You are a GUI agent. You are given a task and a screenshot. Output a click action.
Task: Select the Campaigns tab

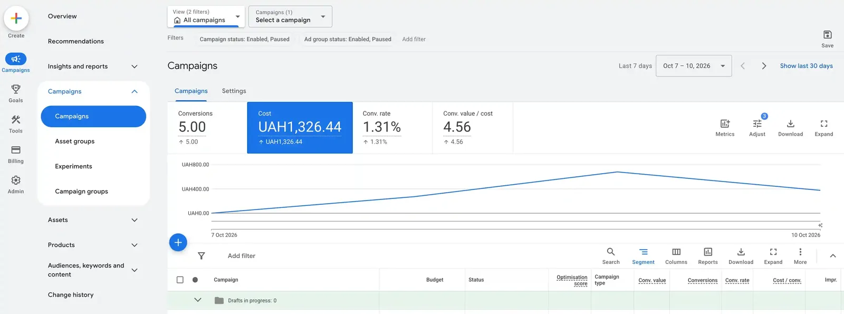coord(191,91)
